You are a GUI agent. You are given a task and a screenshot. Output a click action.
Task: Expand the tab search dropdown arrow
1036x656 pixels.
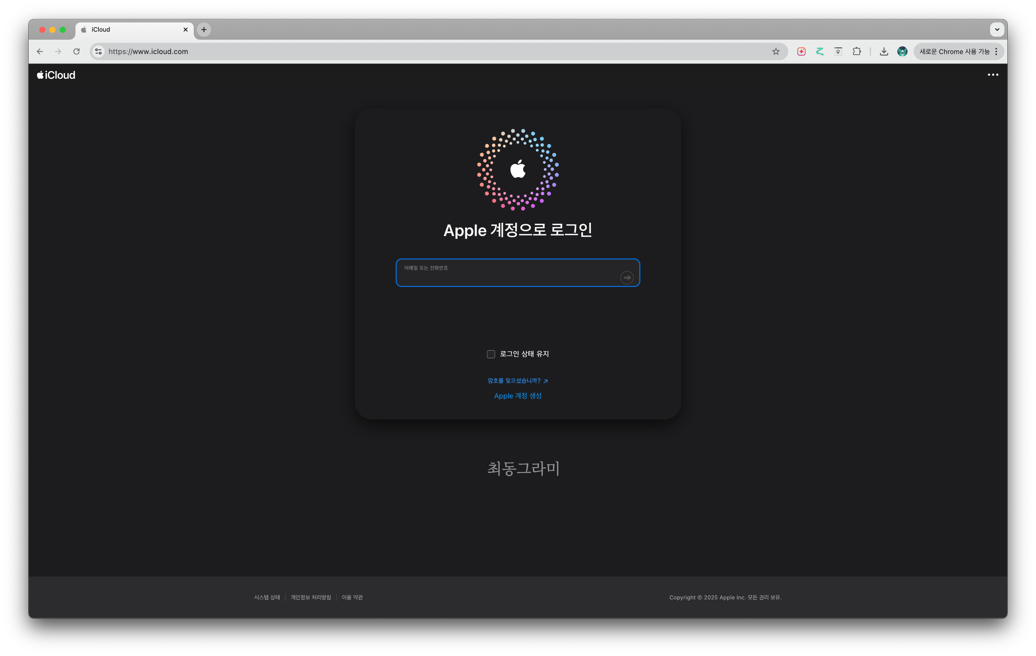point(997,30)
